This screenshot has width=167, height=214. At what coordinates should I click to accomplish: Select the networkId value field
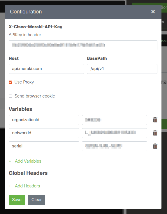coord(115,133)
